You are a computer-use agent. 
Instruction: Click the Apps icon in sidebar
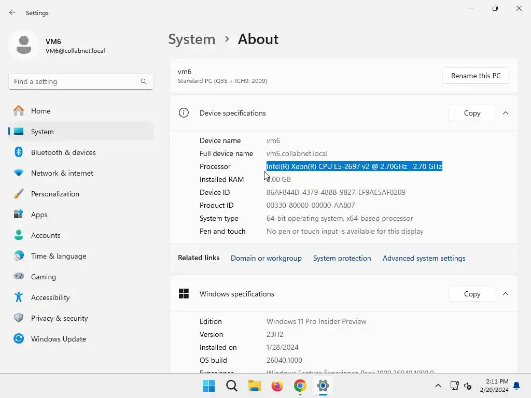click(x=19, y=214)
